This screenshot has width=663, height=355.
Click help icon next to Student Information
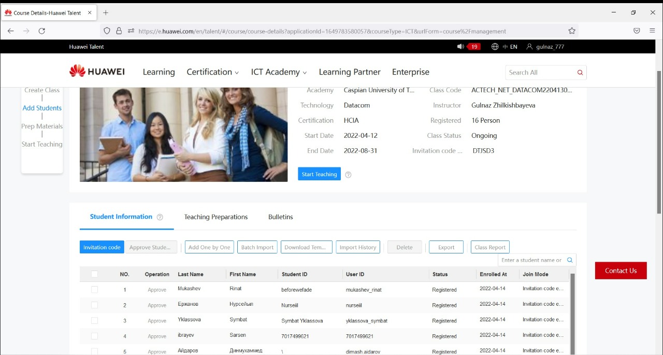pyautogui.click(x=160, y=217)
